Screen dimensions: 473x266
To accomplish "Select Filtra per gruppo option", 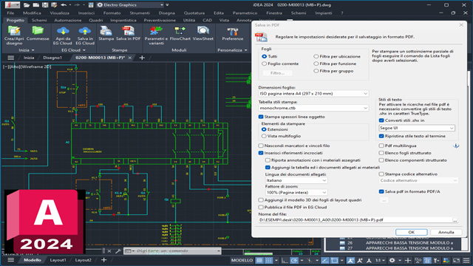I will pyautogui.click(x=316, y=71).
